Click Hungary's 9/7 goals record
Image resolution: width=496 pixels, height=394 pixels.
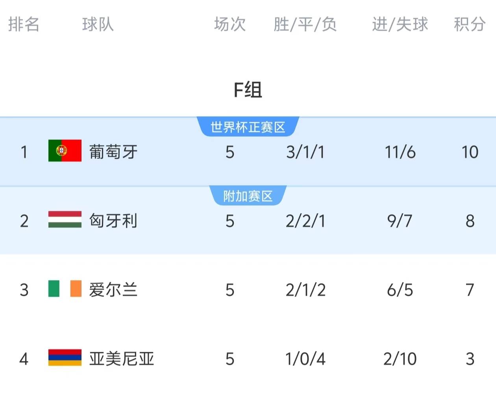point(400,221)
